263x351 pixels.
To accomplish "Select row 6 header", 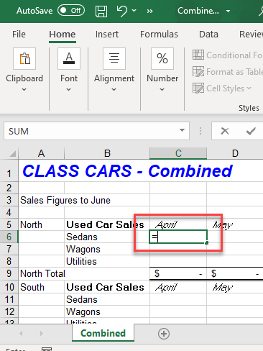I will pos(9,237).
